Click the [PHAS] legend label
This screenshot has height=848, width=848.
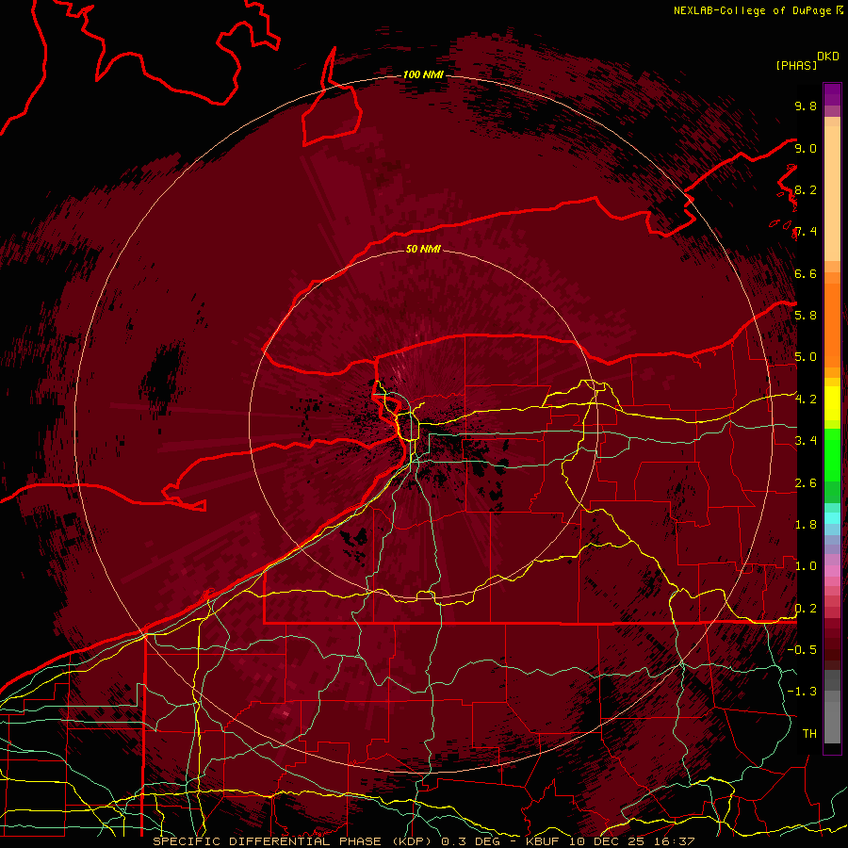796,65
